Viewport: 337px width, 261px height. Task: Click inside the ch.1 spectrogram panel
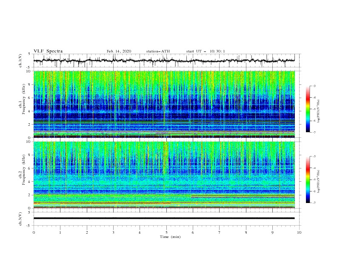164,104
